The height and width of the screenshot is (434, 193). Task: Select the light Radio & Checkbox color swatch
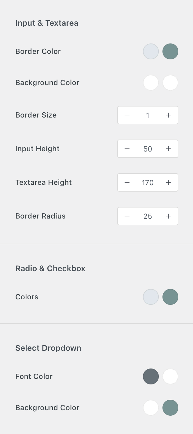point(151,297)
